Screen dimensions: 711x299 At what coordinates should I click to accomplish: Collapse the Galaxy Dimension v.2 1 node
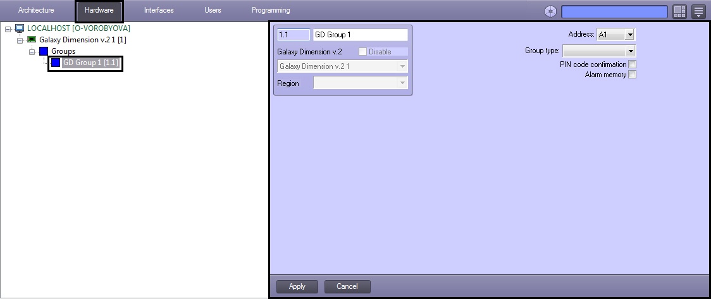[x=20, y=40]
